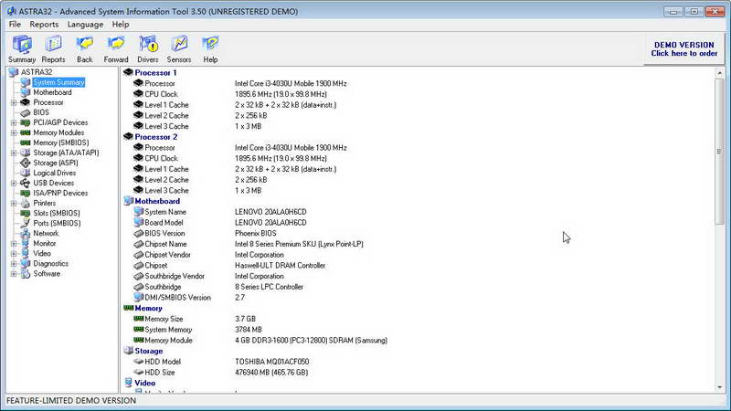Open the Summary toolbar icon
Image resolution: width=731 pixels, height=411 pixels.
(22, 45)
